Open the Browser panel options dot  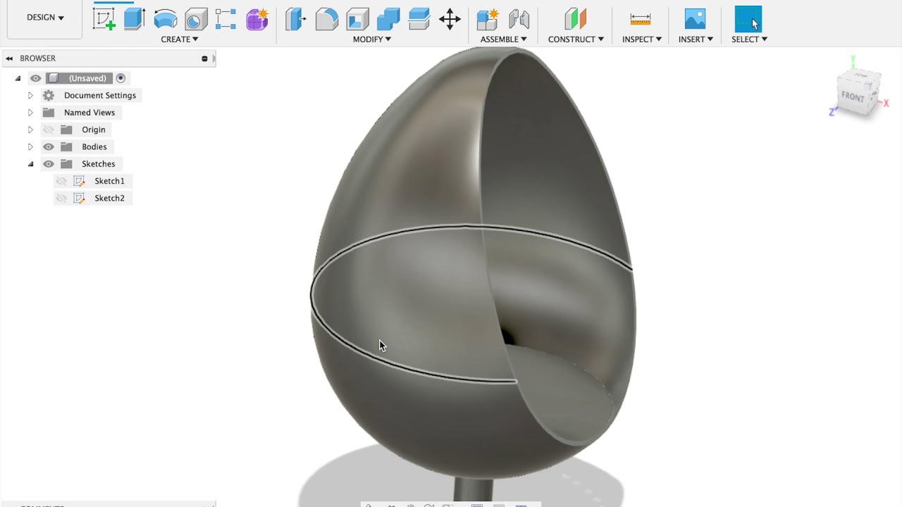204,58
